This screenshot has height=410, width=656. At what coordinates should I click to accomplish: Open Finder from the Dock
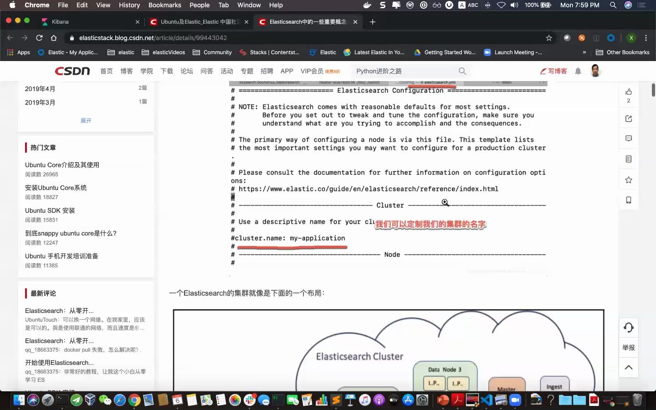click(x=19, y=400)
